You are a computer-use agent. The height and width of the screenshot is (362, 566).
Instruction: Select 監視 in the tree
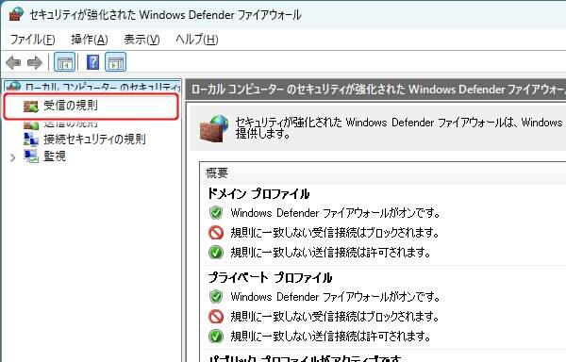click(x=55, y=156)
